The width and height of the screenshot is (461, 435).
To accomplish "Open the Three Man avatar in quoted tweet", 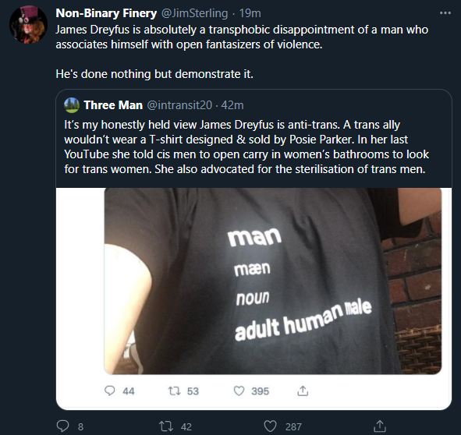I will (72, 105).
